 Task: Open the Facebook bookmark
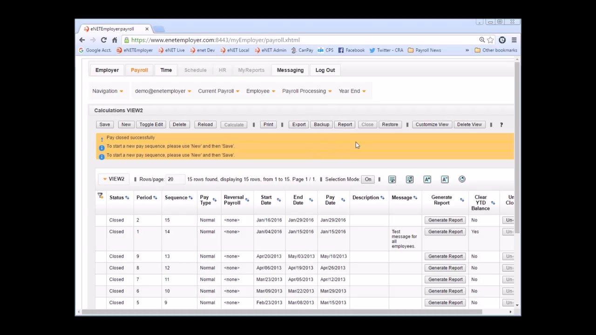(x=351, y=50)
